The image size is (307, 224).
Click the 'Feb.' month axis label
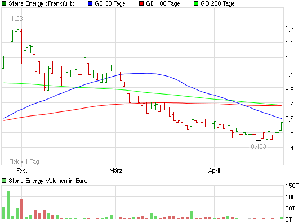pos(22,171)
